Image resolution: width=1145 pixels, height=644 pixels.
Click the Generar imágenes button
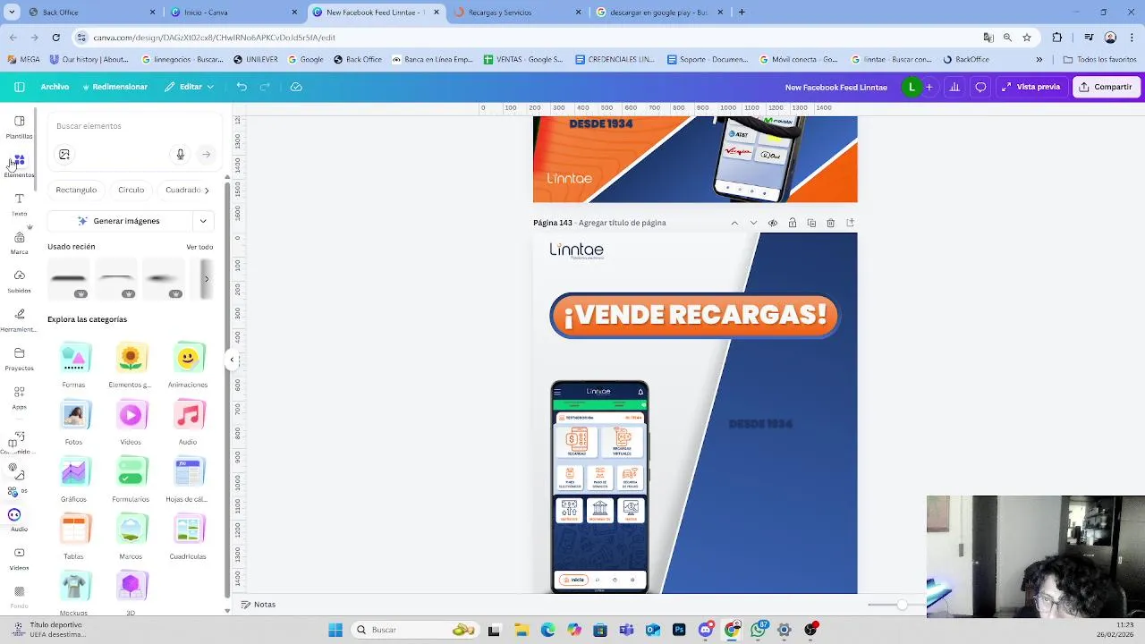(x=119, y=221)
